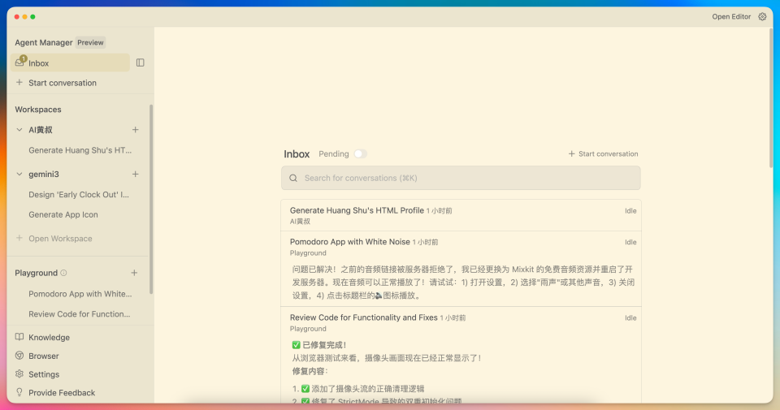Click the sidebar Settings gear icon
Viewport: 780px width, 410px height.
coord(19,373)
